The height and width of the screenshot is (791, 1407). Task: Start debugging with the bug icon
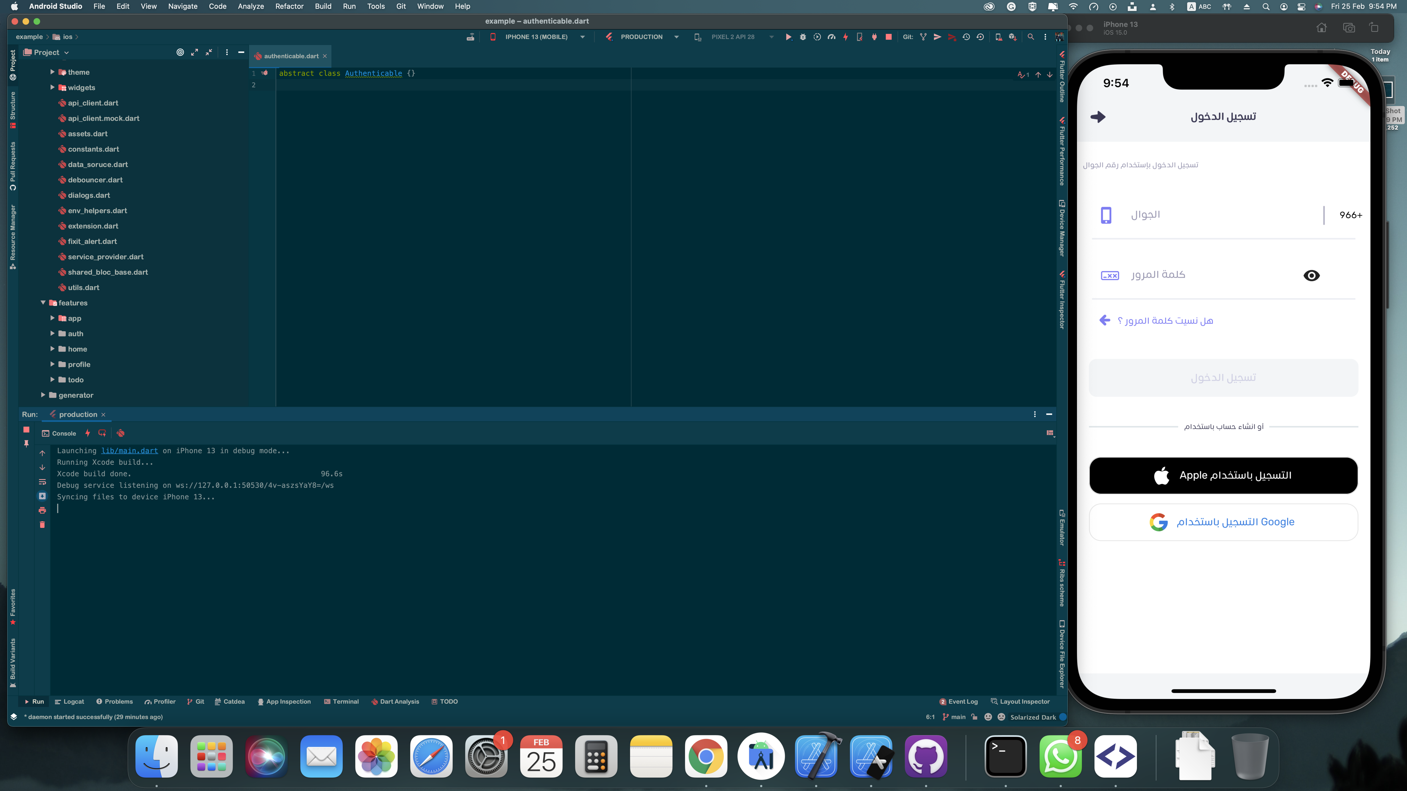803,37
